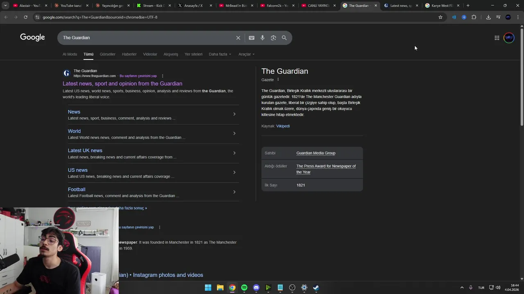
Task: Click TUR language indicator in taskbar
Action: [481, 287]
